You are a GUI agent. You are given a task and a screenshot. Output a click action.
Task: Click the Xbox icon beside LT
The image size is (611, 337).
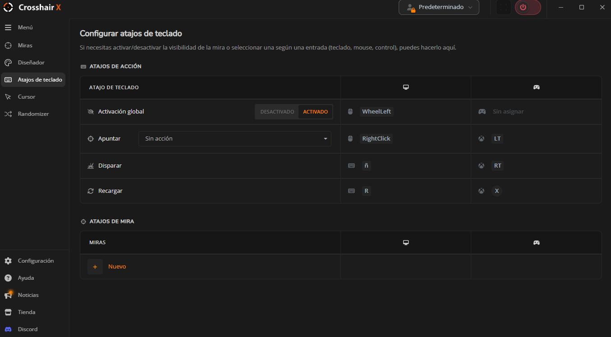pos(482,139)
